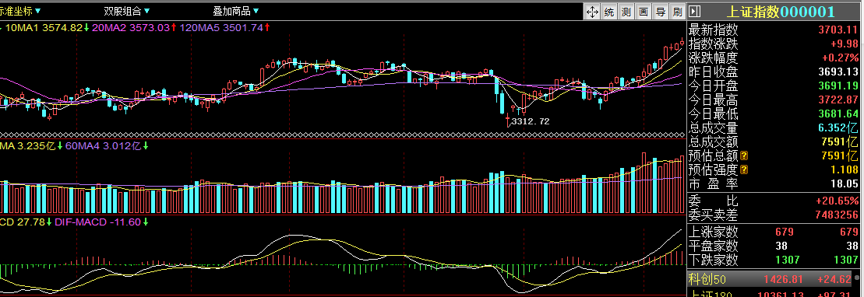This screenshot has width=864, height=297.
Task: Click the 上涨家数 row label
Action: click(713, 232)
